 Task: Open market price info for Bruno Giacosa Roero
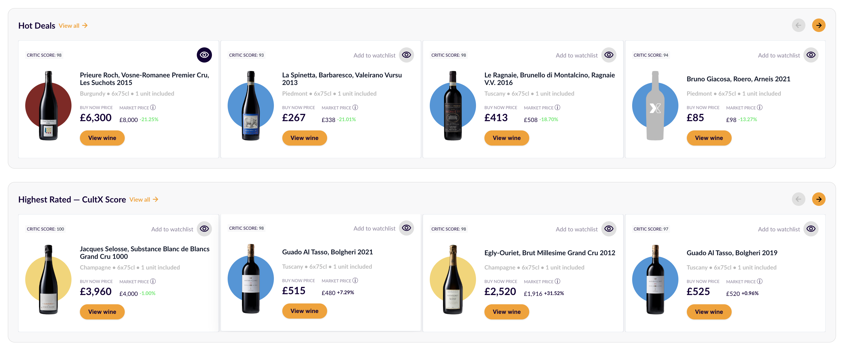coord(760,107)
